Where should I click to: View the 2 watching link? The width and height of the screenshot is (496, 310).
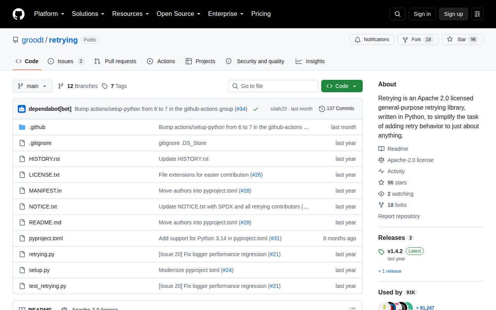pos(396,194)
